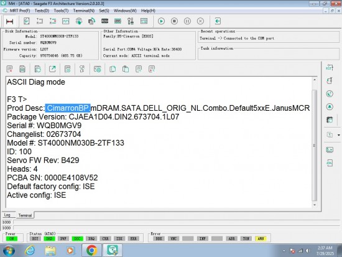Click the RST reset icon in right sidebar
Viewport: 342px width, 257px height.
330,67
